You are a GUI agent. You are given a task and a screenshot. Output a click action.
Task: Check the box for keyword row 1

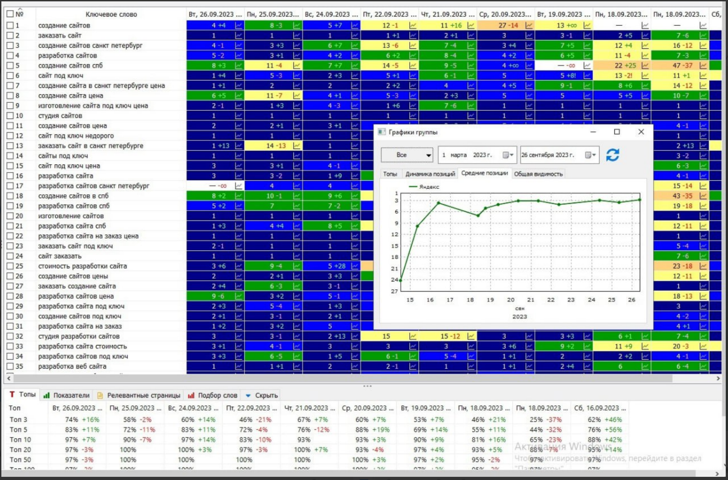tap(10, 25)
